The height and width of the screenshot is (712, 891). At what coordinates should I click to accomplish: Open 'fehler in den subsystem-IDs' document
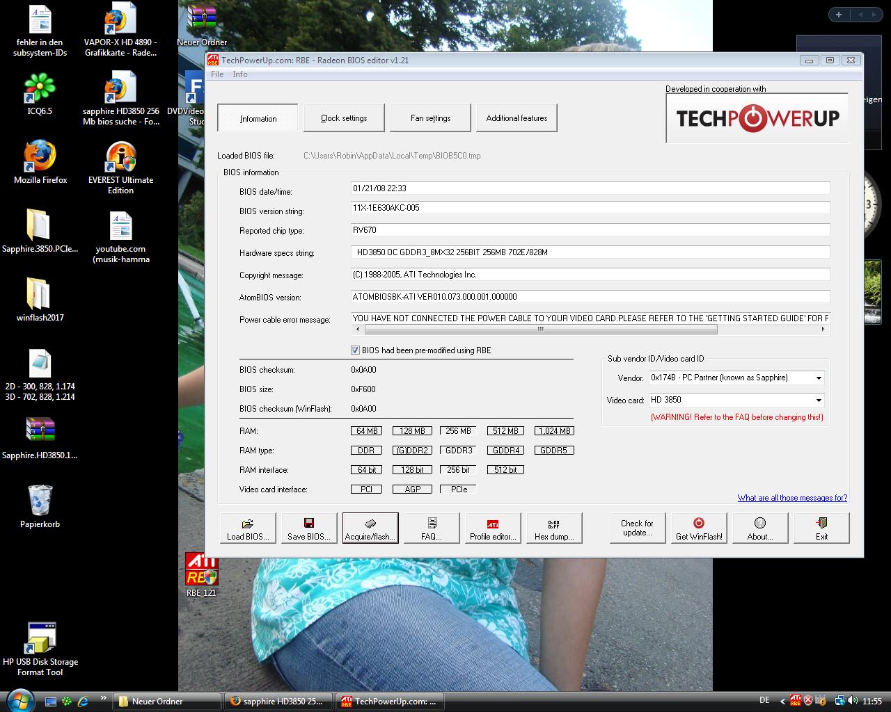point(40,31)
